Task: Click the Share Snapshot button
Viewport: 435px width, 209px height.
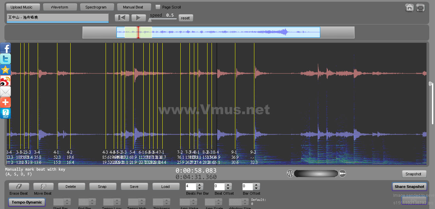Action: click(x=409, y=187)
